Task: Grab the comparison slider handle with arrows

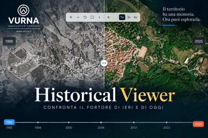Action: click(104, 63)
